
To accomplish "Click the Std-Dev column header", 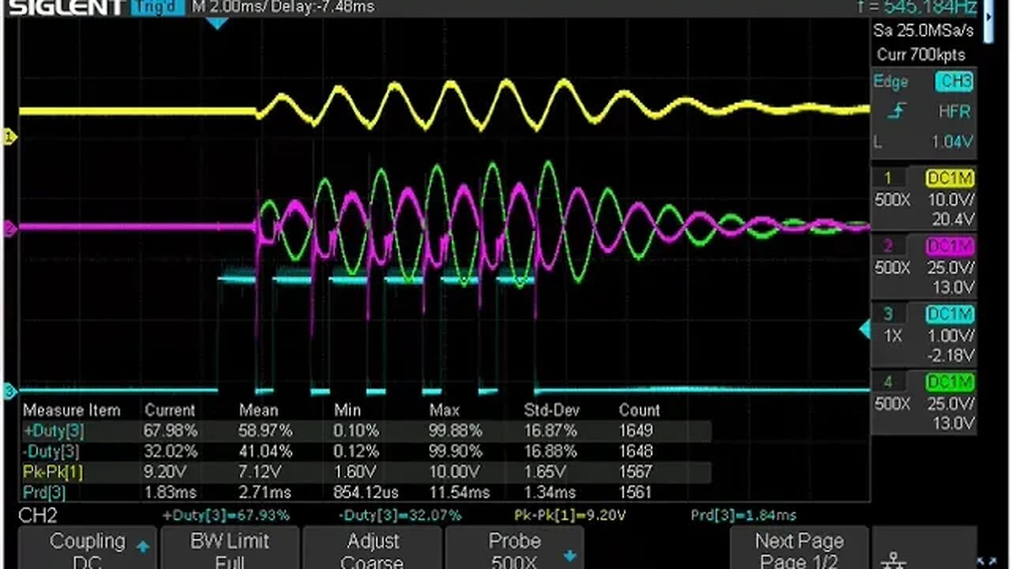I will tap(551, 410).
